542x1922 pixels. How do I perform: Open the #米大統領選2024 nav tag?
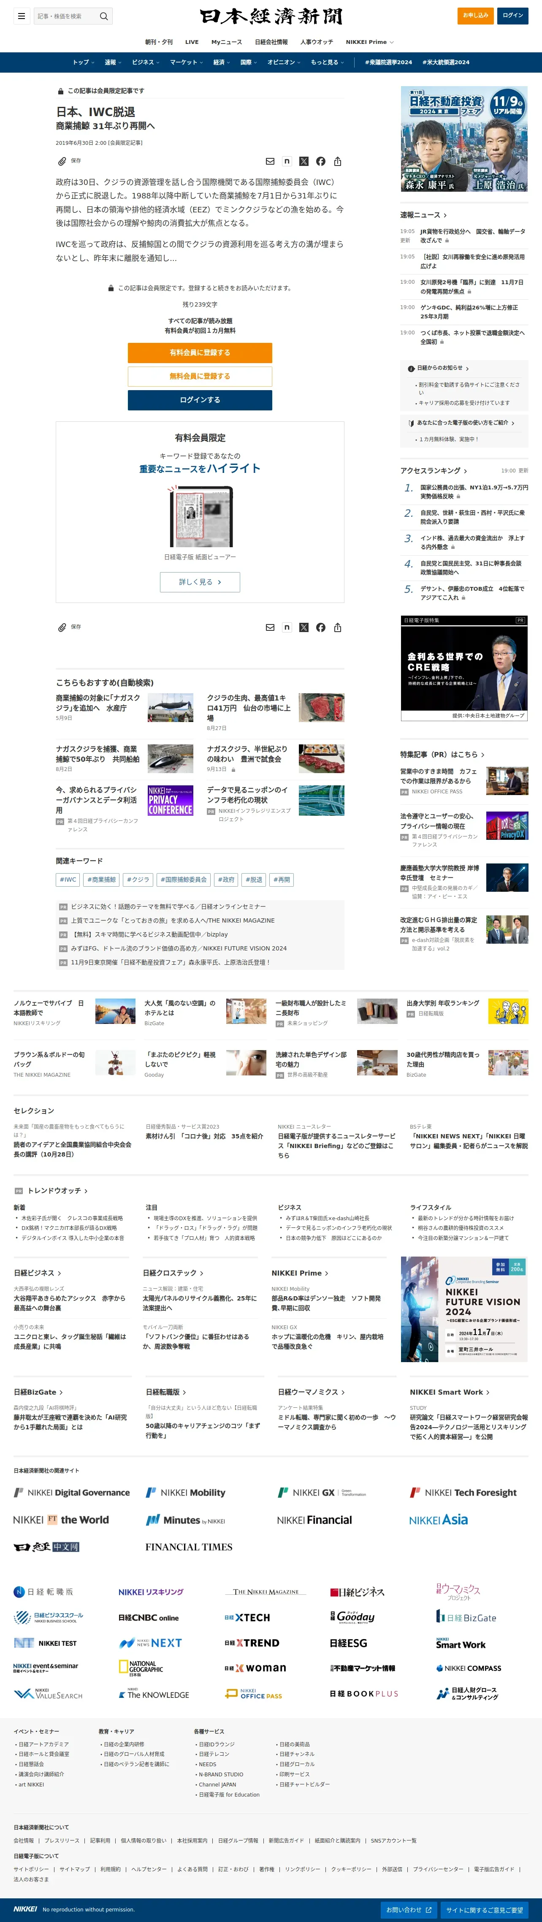pos(446,62)
